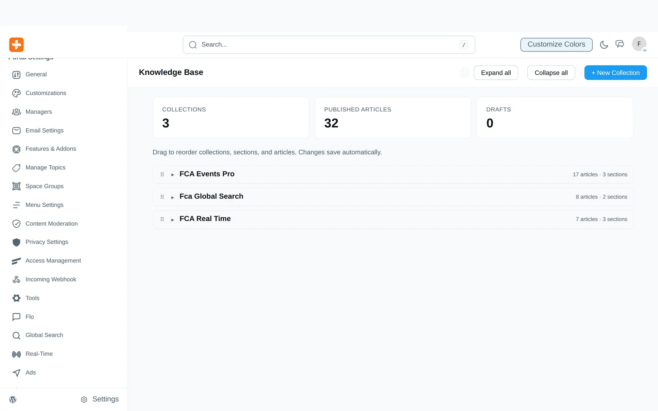Click drag handle for FCA Events Pro

pos(162,175)
